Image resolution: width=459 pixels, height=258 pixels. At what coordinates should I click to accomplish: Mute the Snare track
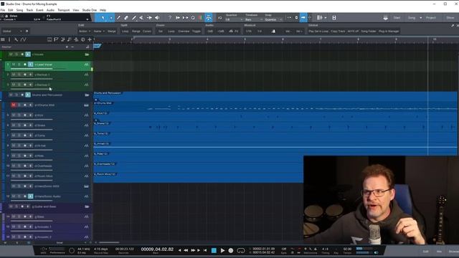tap(14, 125)
